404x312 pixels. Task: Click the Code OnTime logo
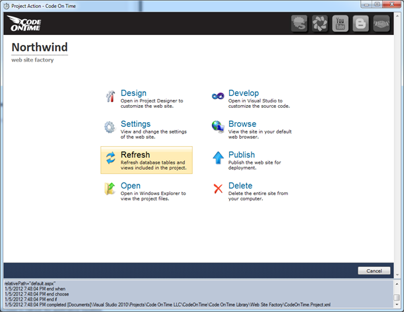pos(25,23)
